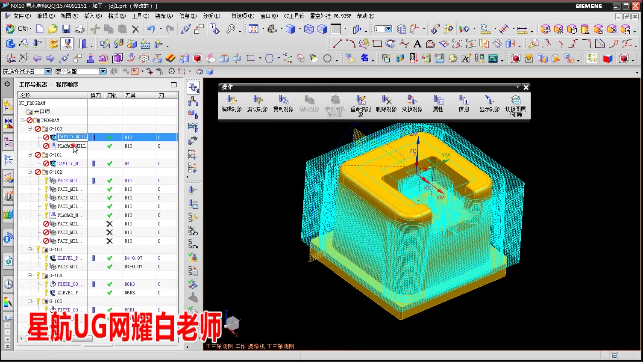The image size is (643, 362).
Task: Open the 整个装配 dropdown
Action: tap(103, 71)
